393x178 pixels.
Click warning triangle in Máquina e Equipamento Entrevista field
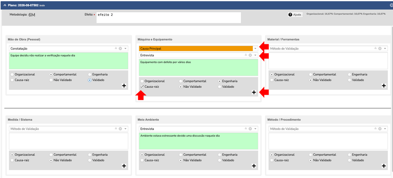[246, 55]
